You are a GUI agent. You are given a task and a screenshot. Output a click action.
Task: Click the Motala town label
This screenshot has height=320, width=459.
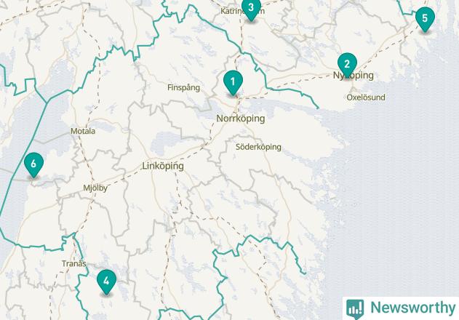pyautogui.click(x=83, y=131)
